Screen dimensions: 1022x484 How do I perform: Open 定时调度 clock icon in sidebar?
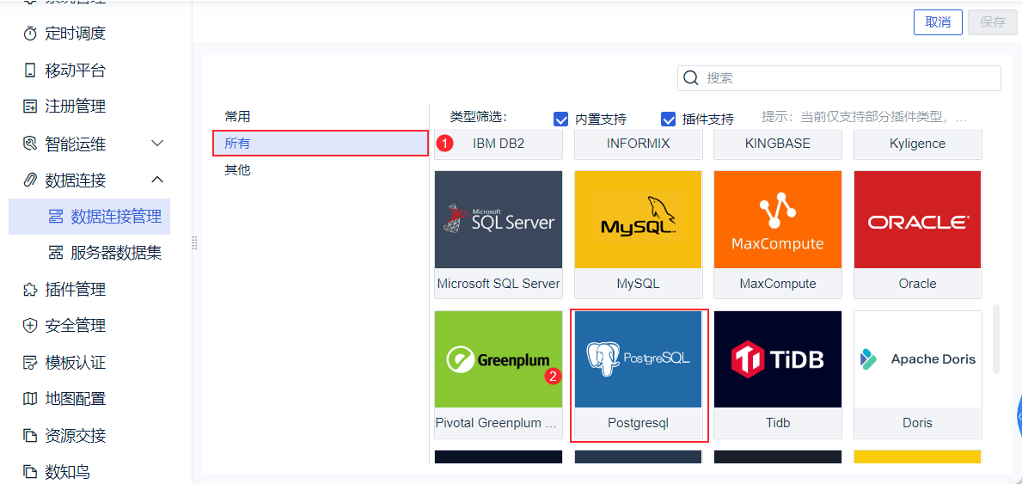coord(30,34)
